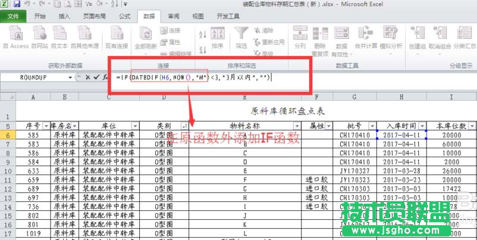Switch to the 开发工具 developer tab
This screenshot has width=477, height=240.
coord(228,17)
